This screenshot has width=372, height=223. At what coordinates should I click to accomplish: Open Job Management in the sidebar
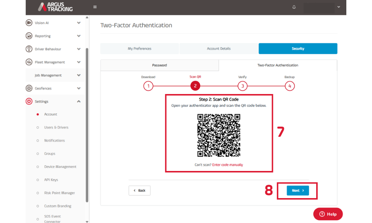pos(48,75)
